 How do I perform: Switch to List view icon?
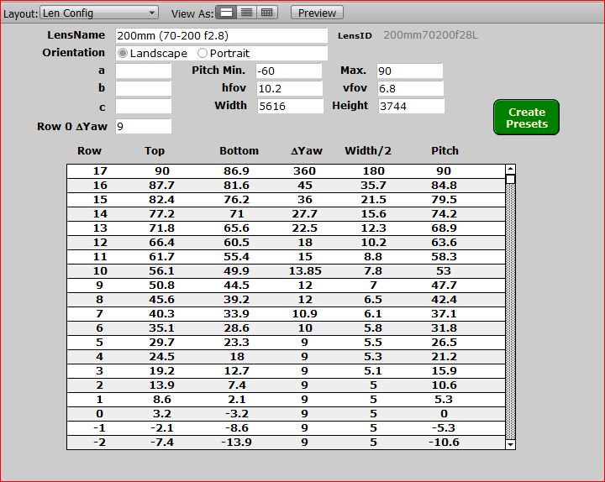246,13
